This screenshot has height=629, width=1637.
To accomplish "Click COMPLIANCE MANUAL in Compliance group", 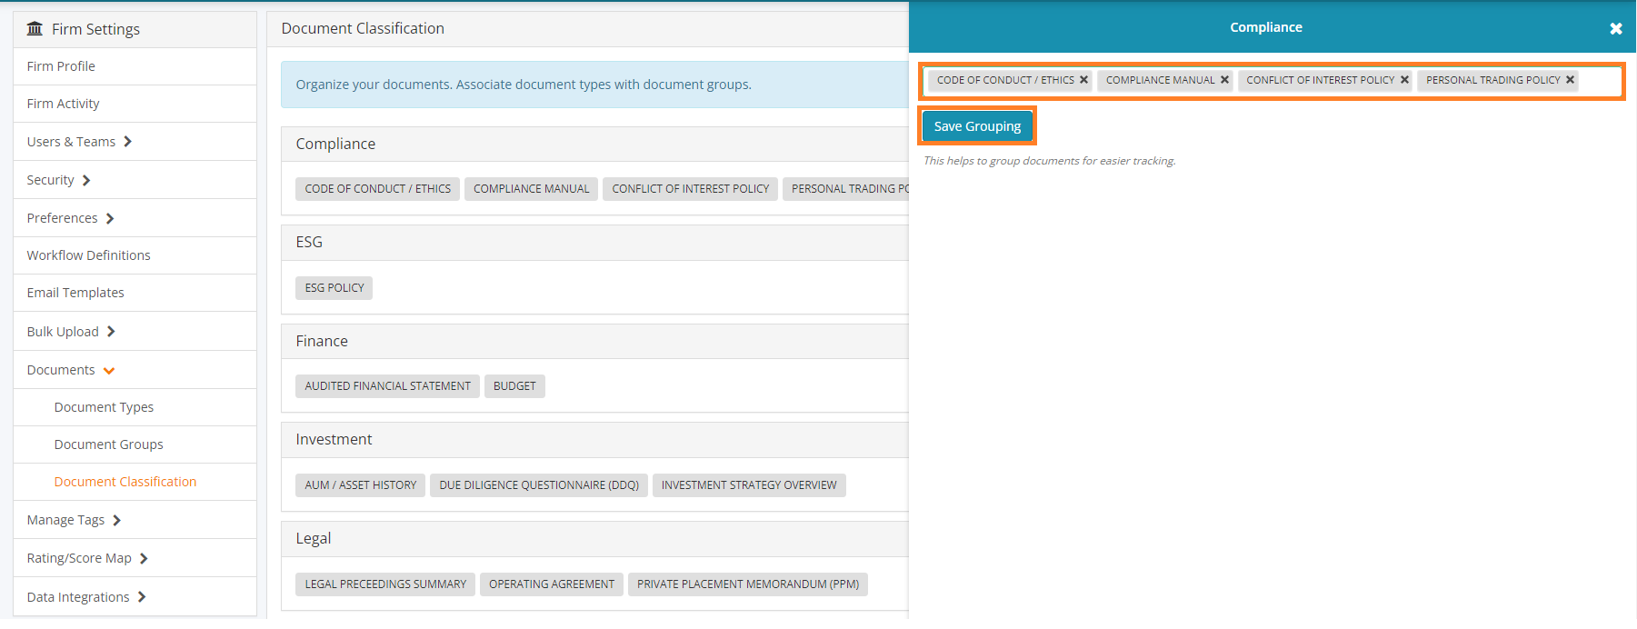I will [x=531, y=189].
